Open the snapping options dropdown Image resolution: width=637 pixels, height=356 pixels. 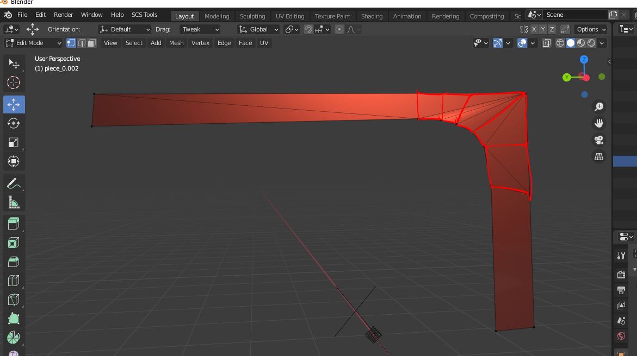pyautogui.click(x=323, y=30)
